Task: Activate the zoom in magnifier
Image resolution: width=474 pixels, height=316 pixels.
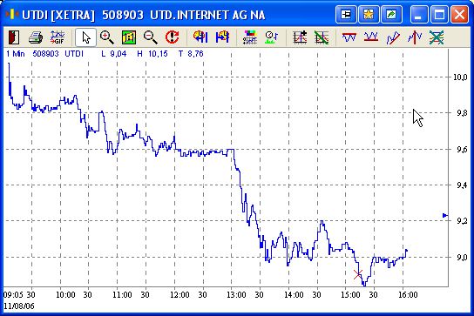Action: pos(107,37)
